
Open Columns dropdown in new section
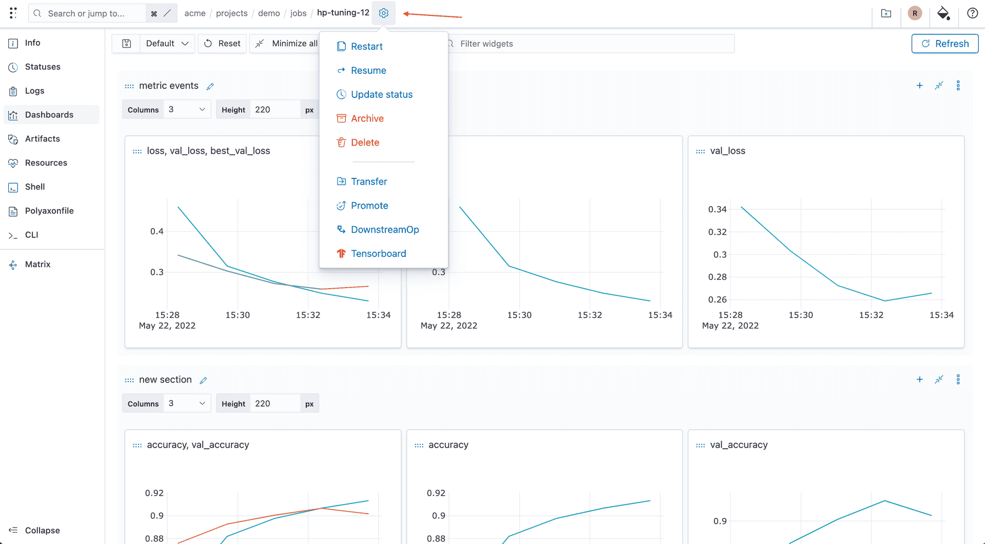[187, 404]
